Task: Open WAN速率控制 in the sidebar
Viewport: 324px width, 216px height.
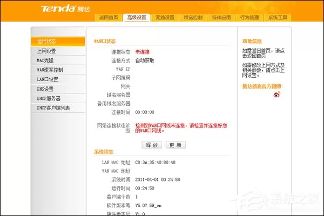Action: (58, 70)
